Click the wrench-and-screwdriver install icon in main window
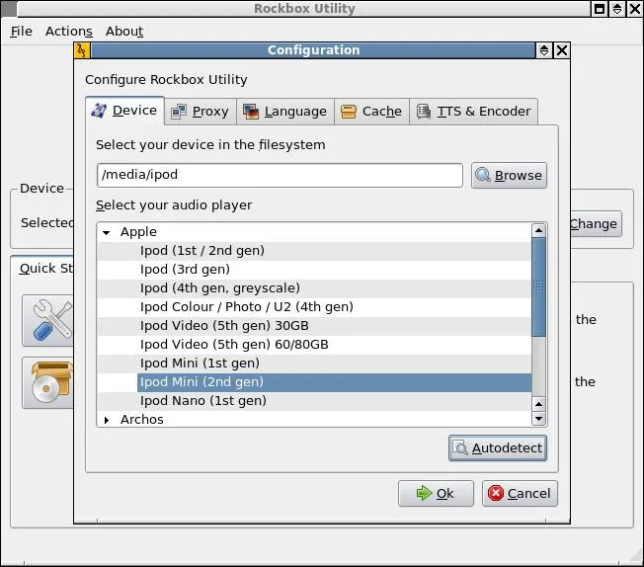 tap(48, 320)
